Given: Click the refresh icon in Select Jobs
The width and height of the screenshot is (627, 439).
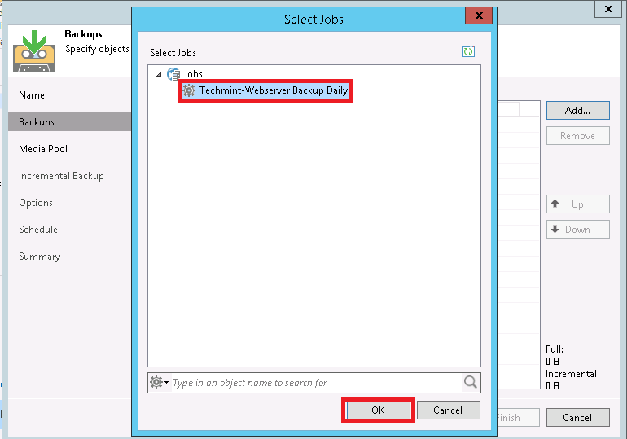Looking at the screenshot, I should pos(468,51).
